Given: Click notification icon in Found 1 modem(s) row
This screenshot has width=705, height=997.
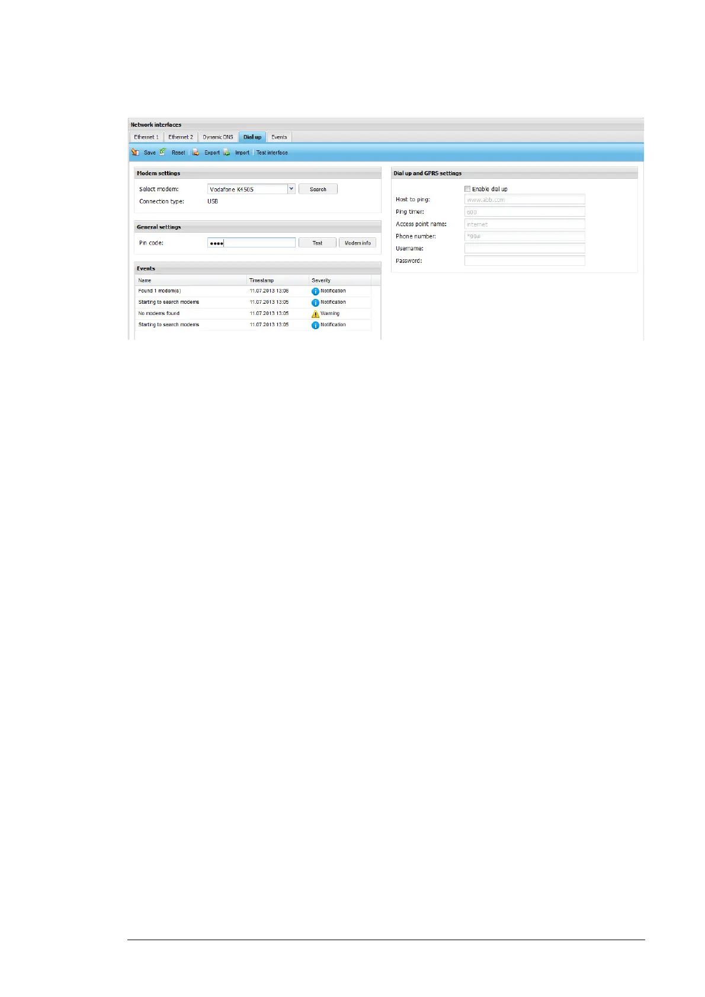Looking at the screenshot, I should (x=315, y=291).
